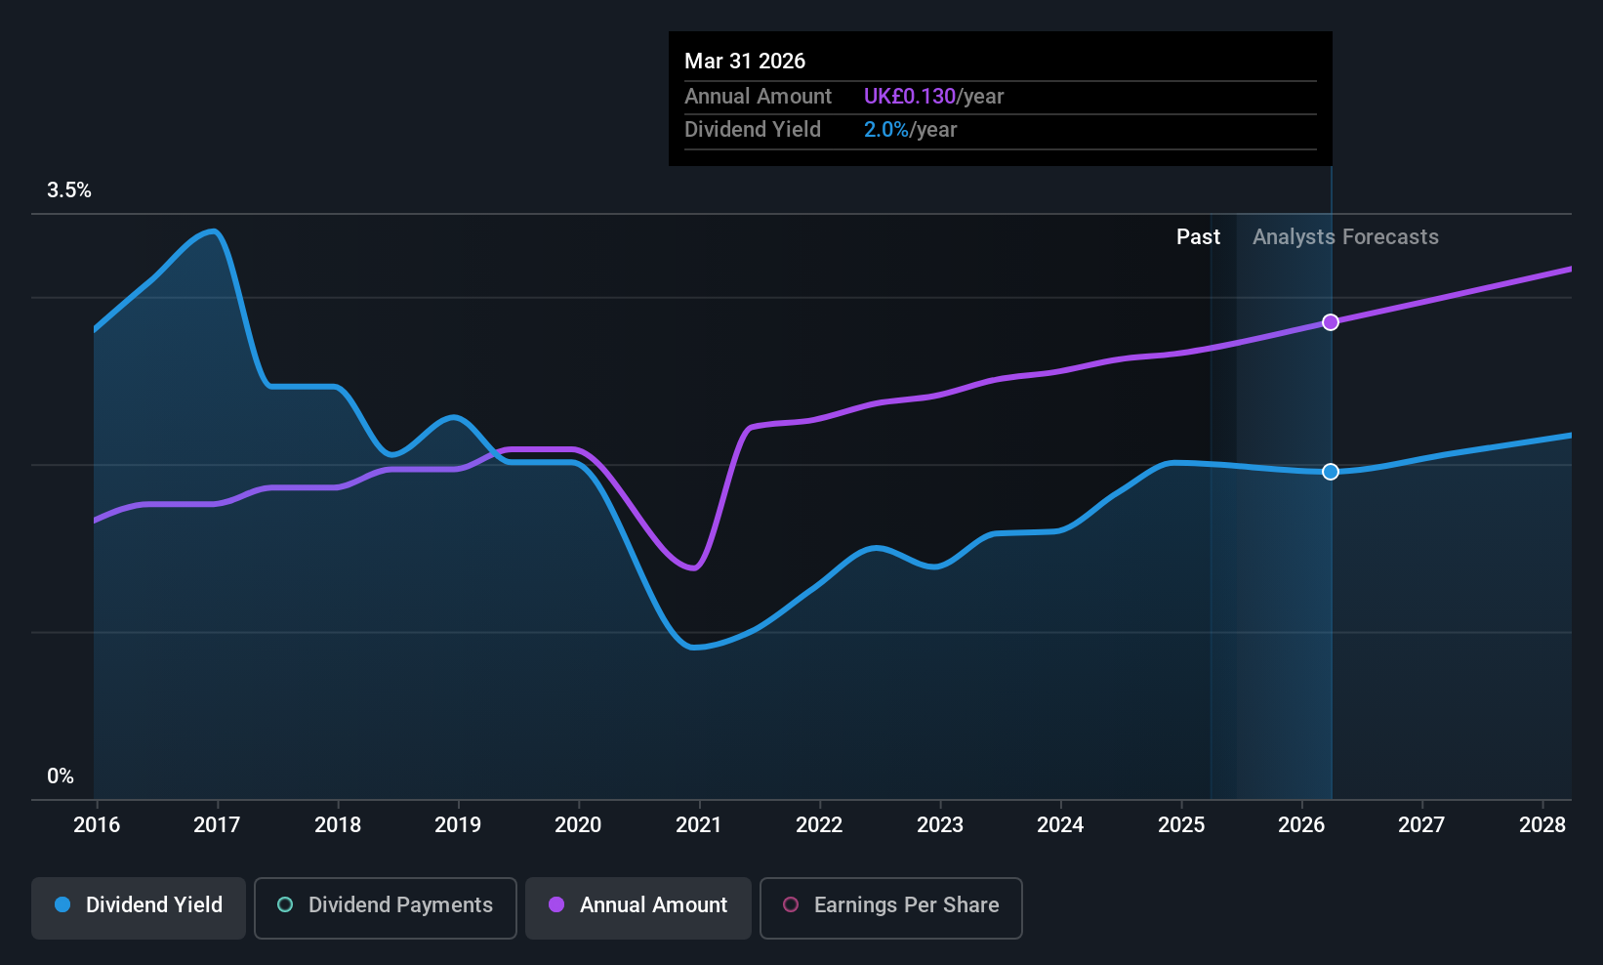This screenshot has height=965, width=1603.
Task: Click the 2028 x-axis label
Action: click(x=1542, y=824)
